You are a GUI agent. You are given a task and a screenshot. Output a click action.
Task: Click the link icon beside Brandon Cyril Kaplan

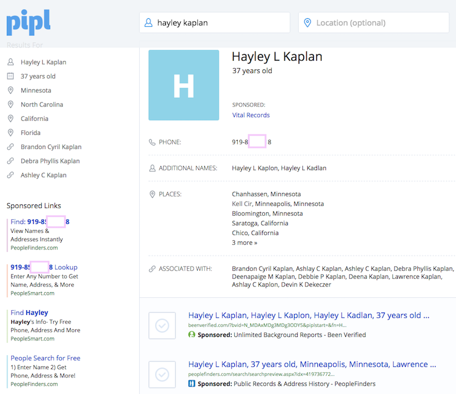point(10,147)
